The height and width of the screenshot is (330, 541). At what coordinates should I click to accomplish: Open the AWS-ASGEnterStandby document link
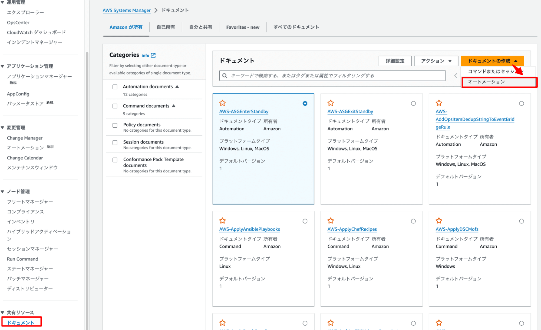(244, 111)
